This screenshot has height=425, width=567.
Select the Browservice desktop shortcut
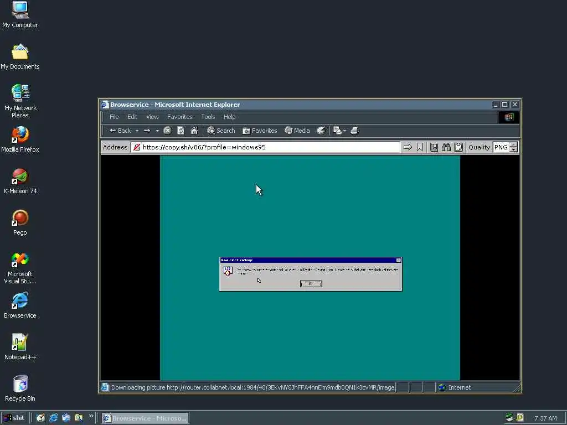[x=20, y=305]
